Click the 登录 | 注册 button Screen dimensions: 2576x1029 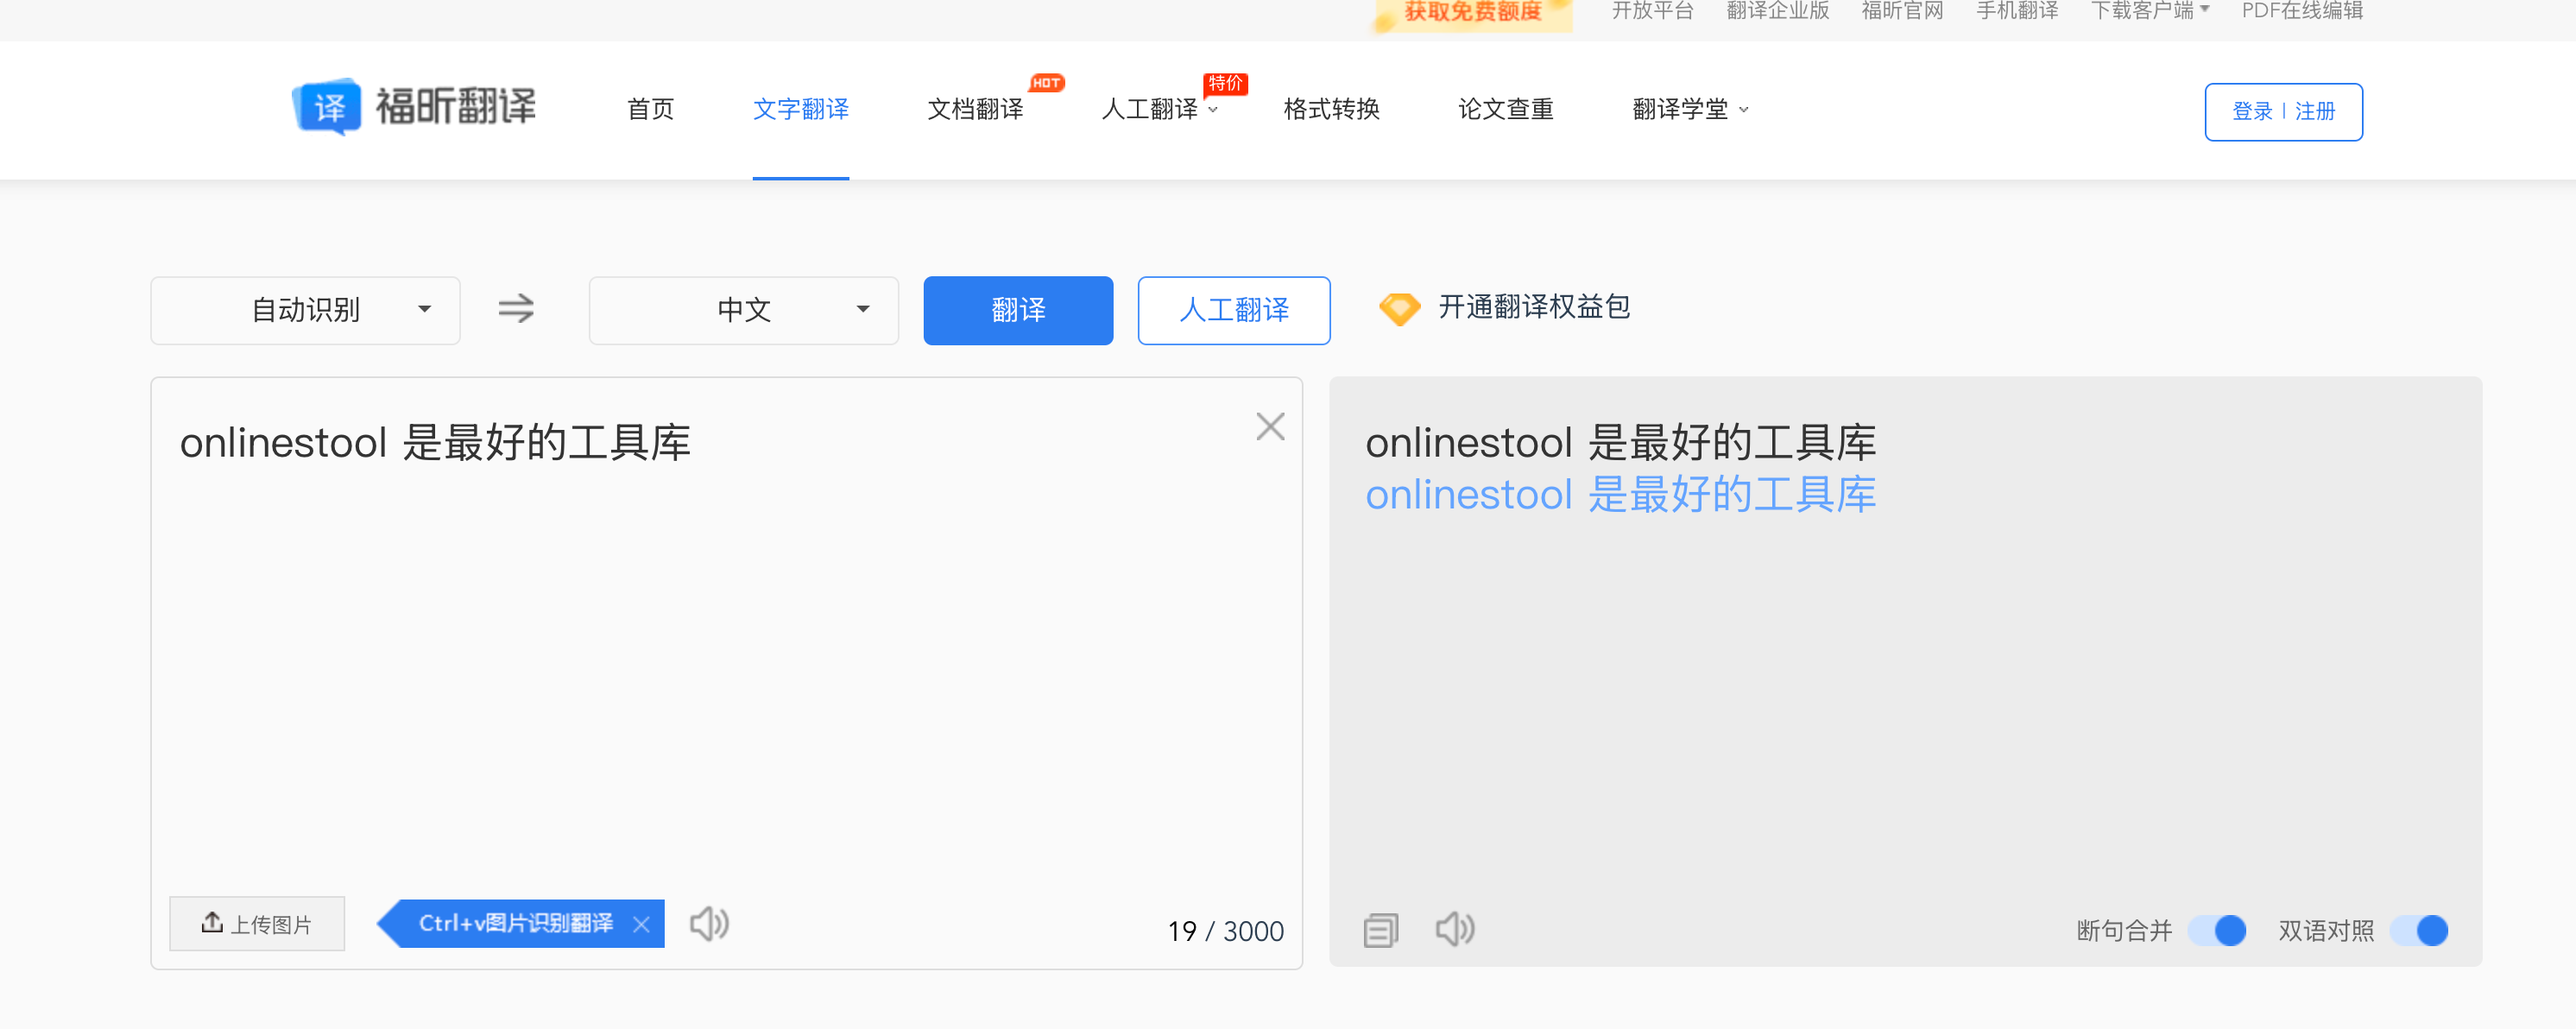pos(2283,111)
